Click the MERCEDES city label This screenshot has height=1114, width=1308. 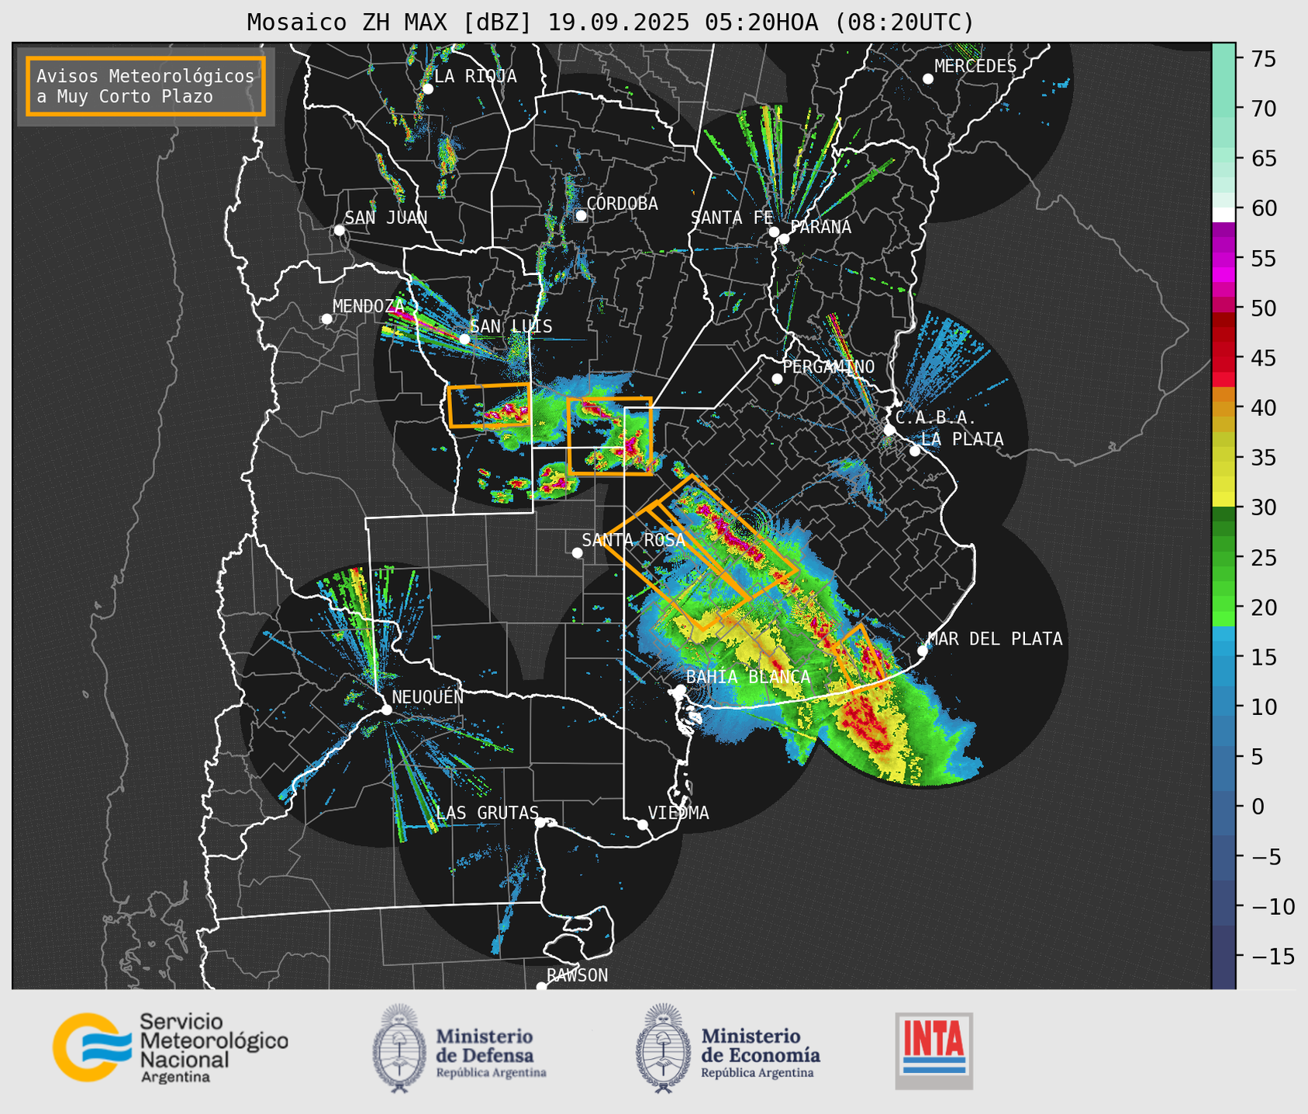[975, 67]
